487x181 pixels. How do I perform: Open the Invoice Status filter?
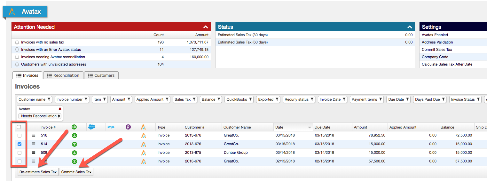(x=465, y=99)
